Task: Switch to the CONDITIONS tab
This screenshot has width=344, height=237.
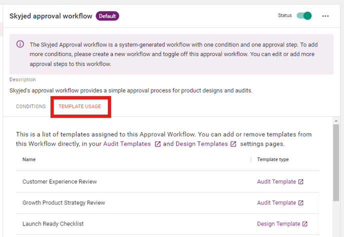Action: [x=30, y=106]
